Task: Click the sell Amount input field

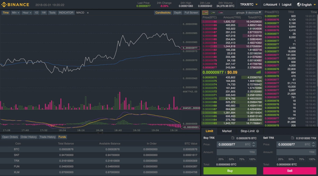Action: point(296,152)
